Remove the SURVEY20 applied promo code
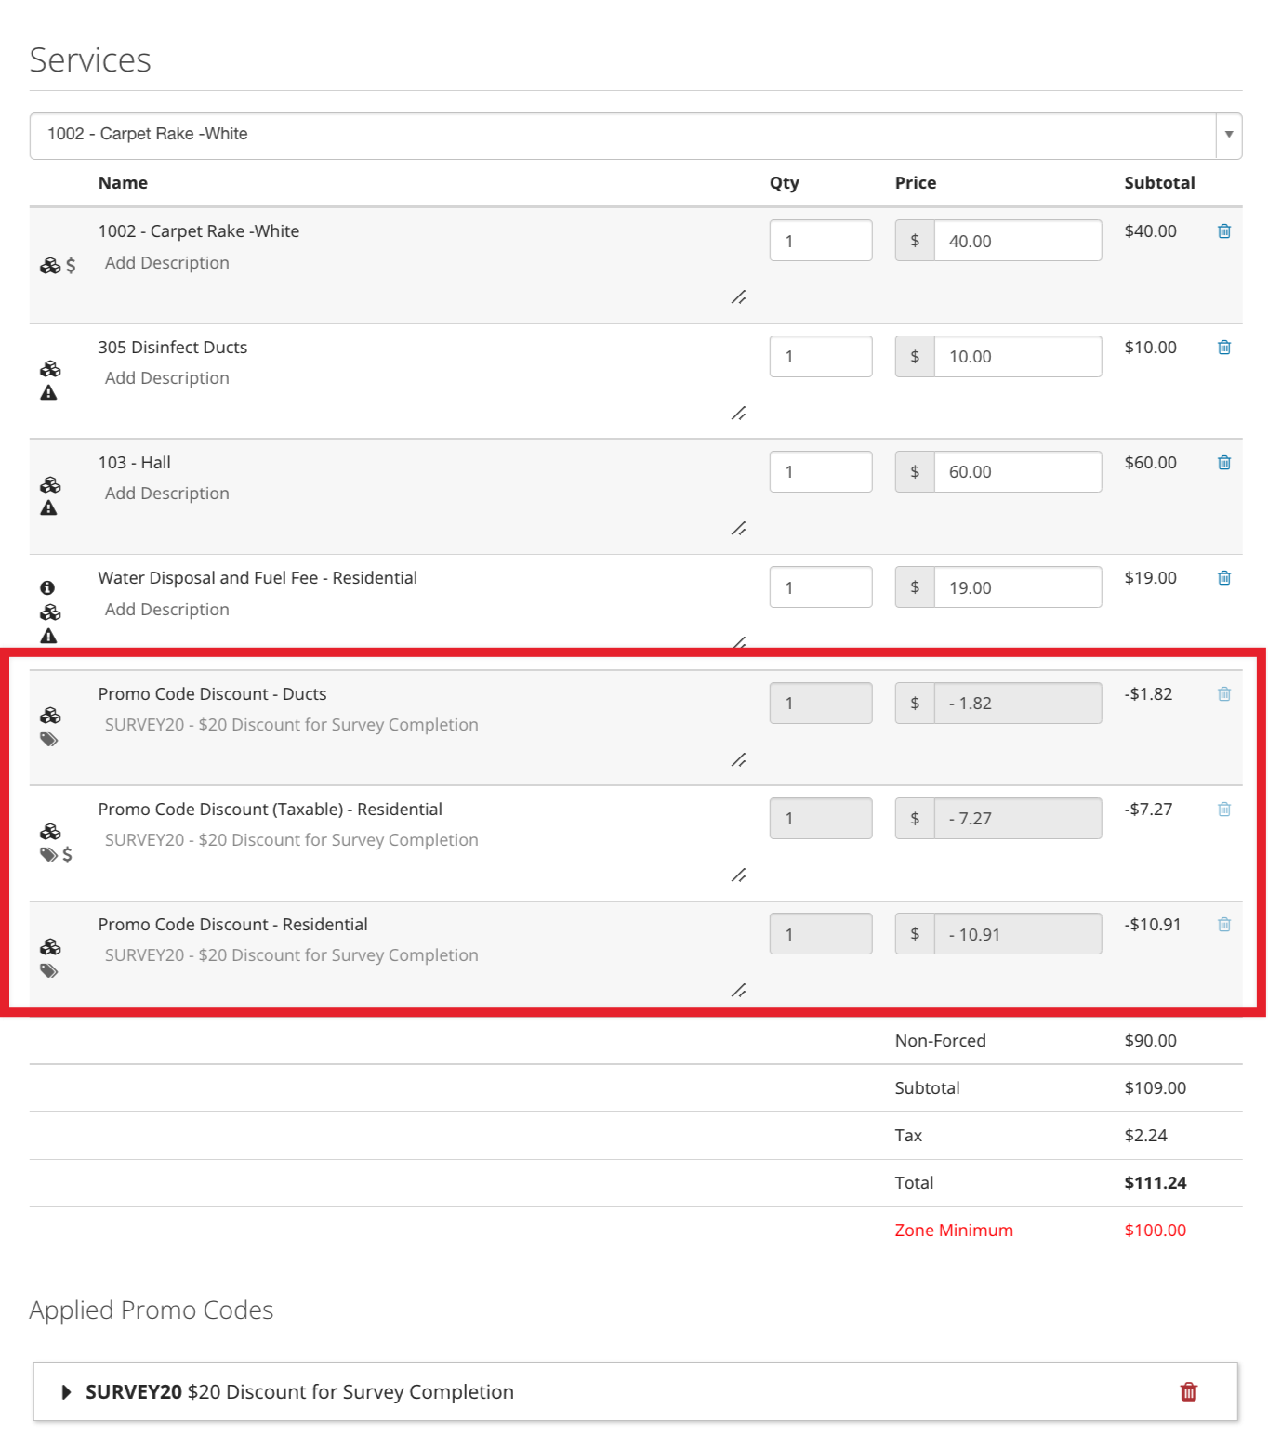The height and width of the screenshot is (1448, 1268). pos(1188,1391)
